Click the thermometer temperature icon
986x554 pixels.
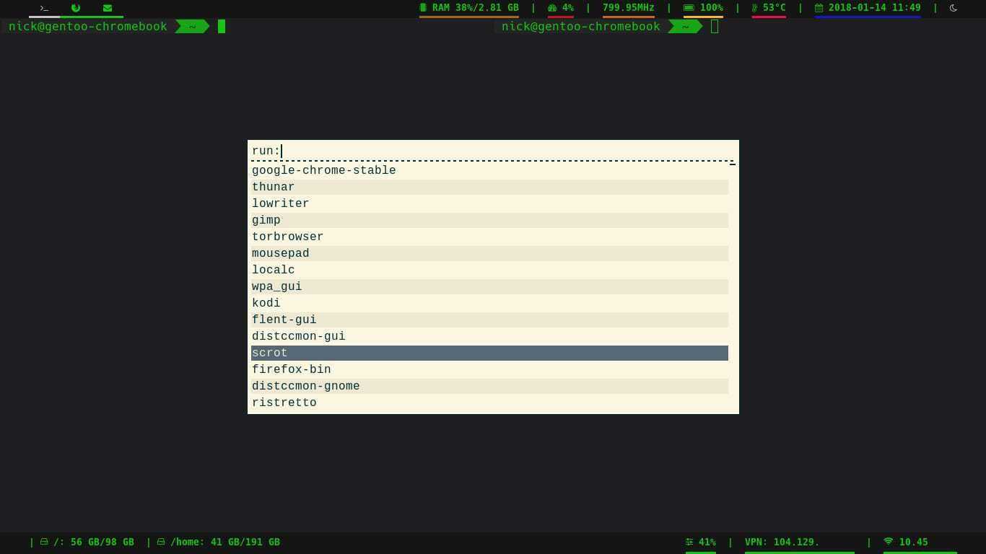tap(755, 8)
